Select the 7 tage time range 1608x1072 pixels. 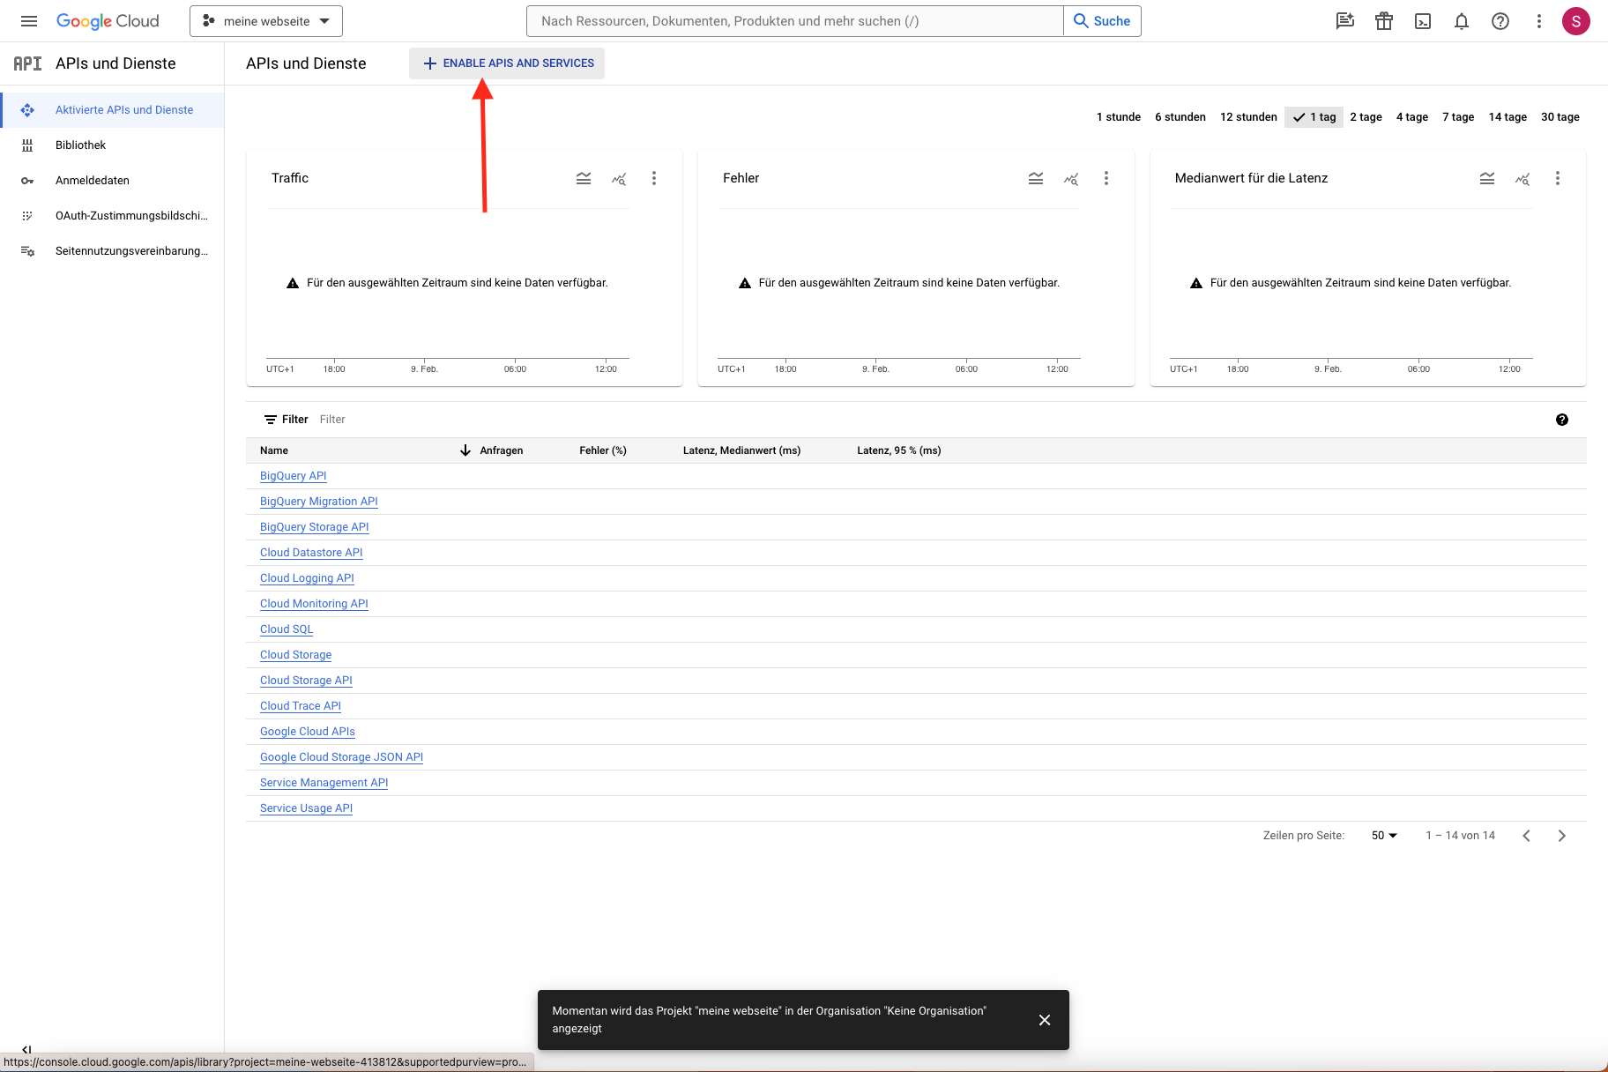click(1458, 117)
